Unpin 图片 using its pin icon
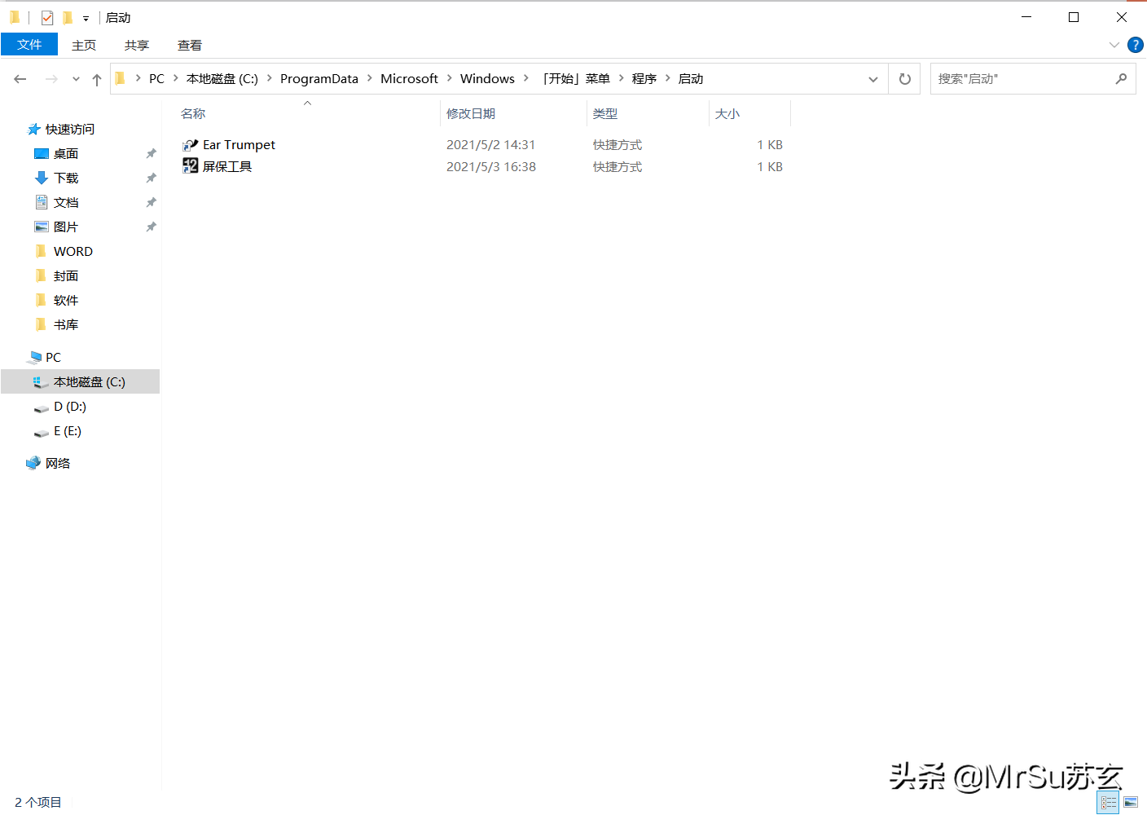Image resolution: width=1147 pixels, height=815 pixels. 151,227
